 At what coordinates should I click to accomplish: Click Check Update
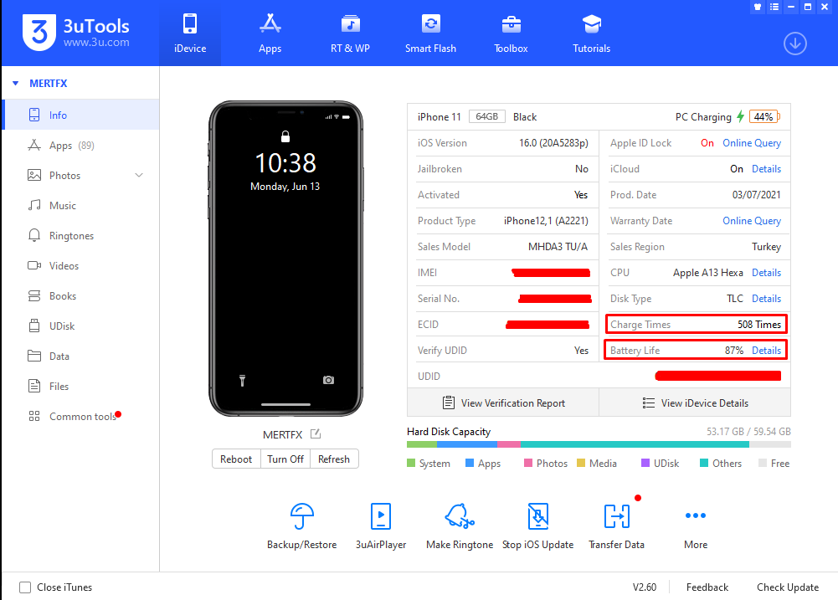[x=788, y=587]
